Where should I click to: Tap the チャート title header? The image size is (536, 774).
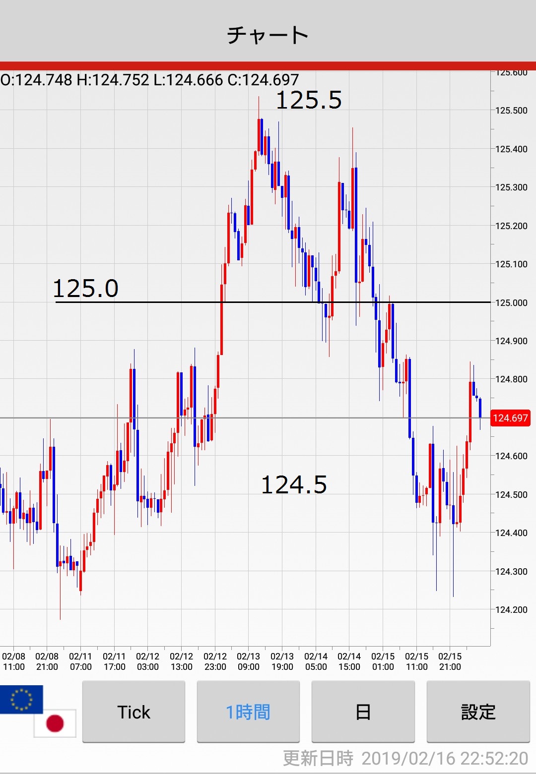click(268, 35)
